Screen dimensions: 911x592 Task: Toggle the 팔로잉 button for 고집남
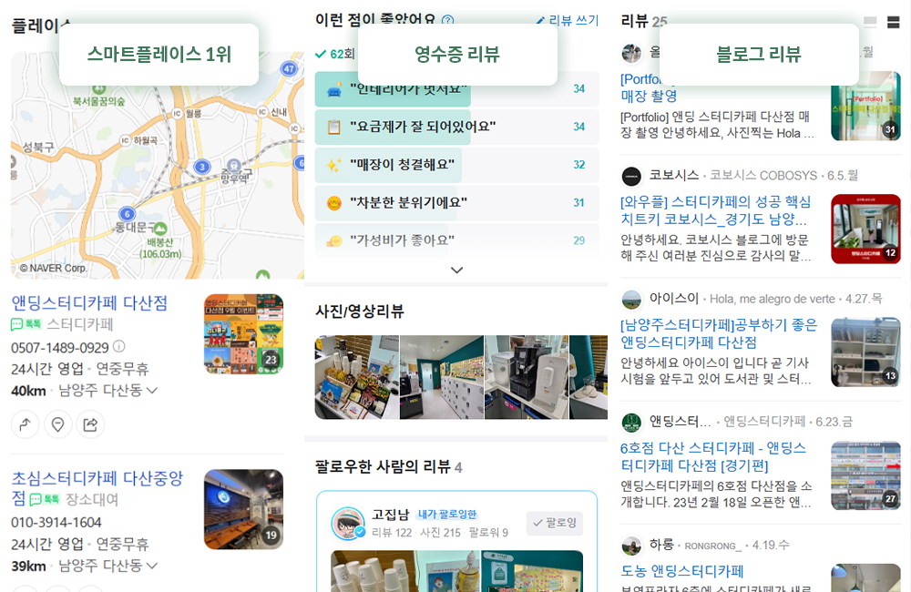(x=555, y=523)
